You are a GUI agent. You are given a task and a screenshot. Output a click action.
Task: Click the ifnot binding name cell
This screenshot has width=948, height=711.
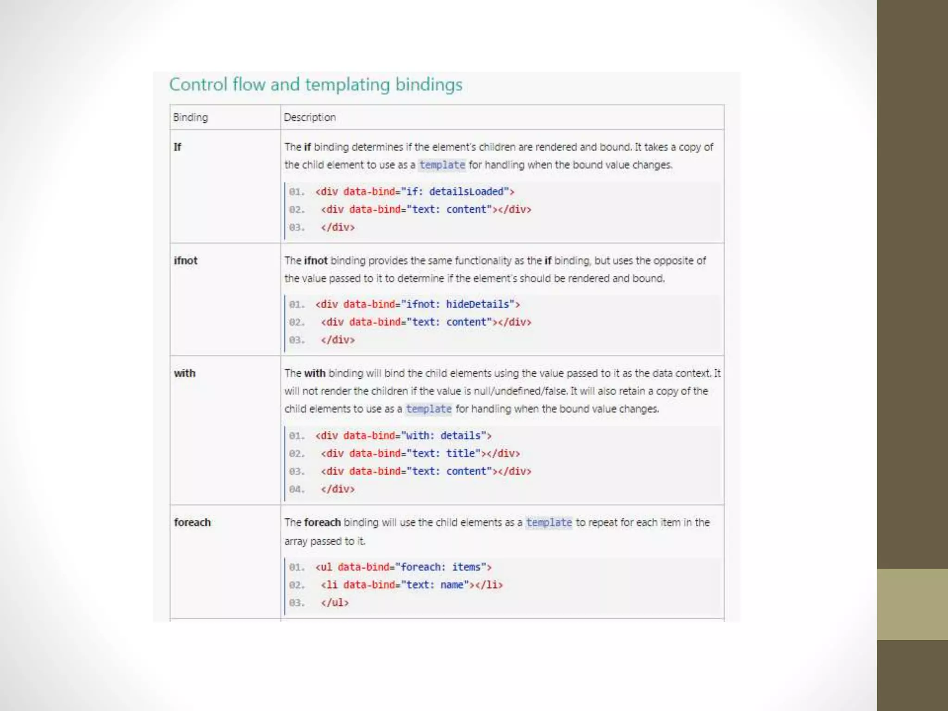point(186,261)
